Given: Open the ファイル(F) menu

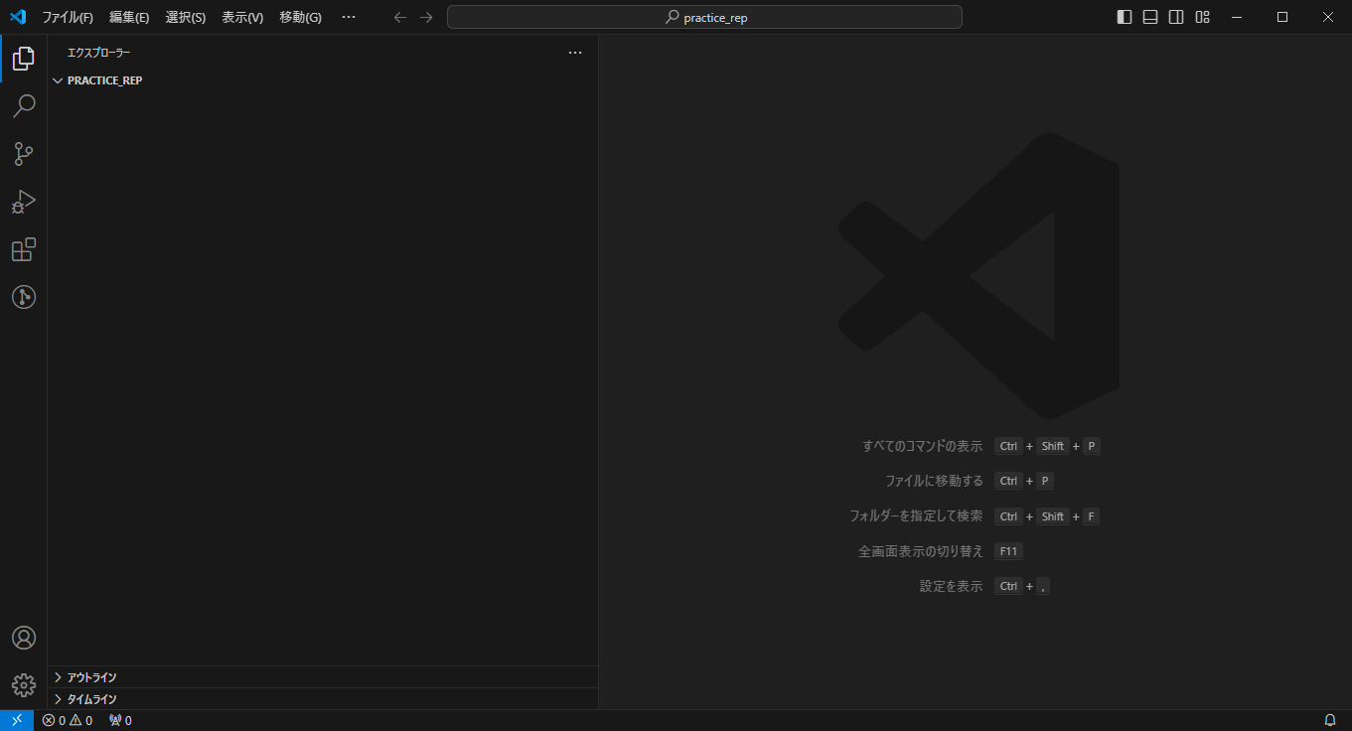Looking at the screenshot, I should [x=68, y=17].
